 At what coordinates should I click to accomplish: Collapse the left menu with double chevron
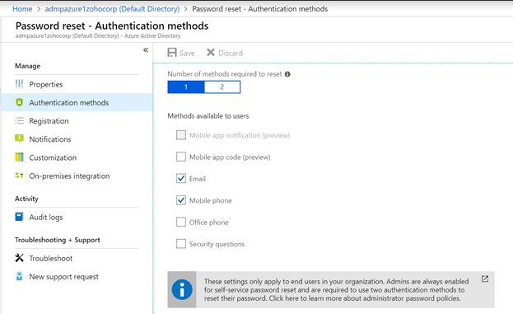pos(146,50)
